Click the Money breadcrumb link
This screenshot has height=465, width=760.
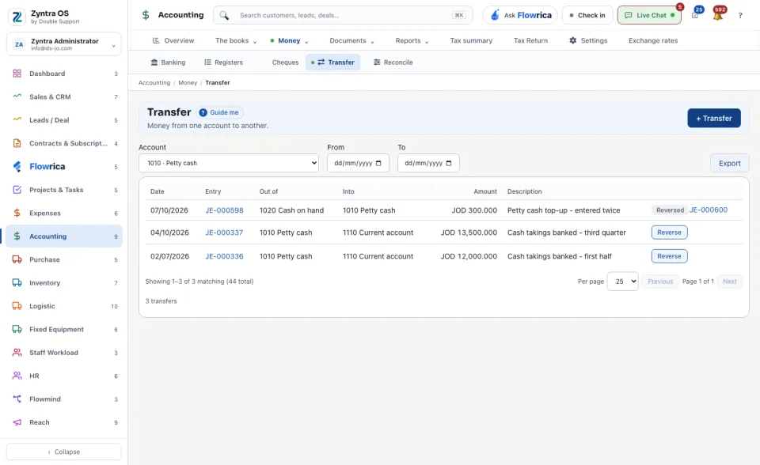188,83
